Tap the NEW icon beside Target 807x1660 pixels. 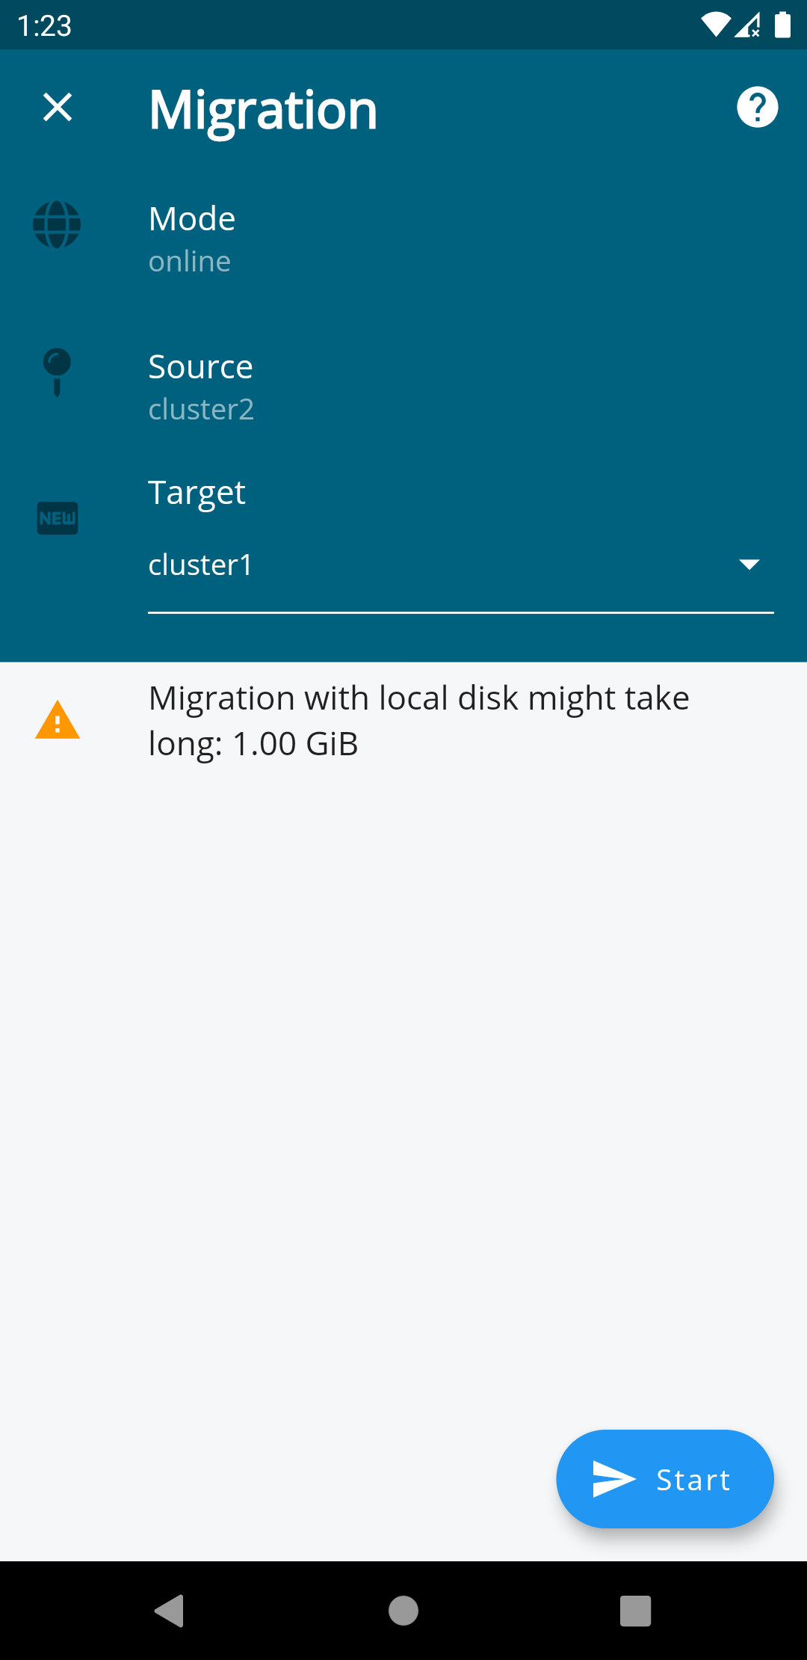(x=58, y=518)
